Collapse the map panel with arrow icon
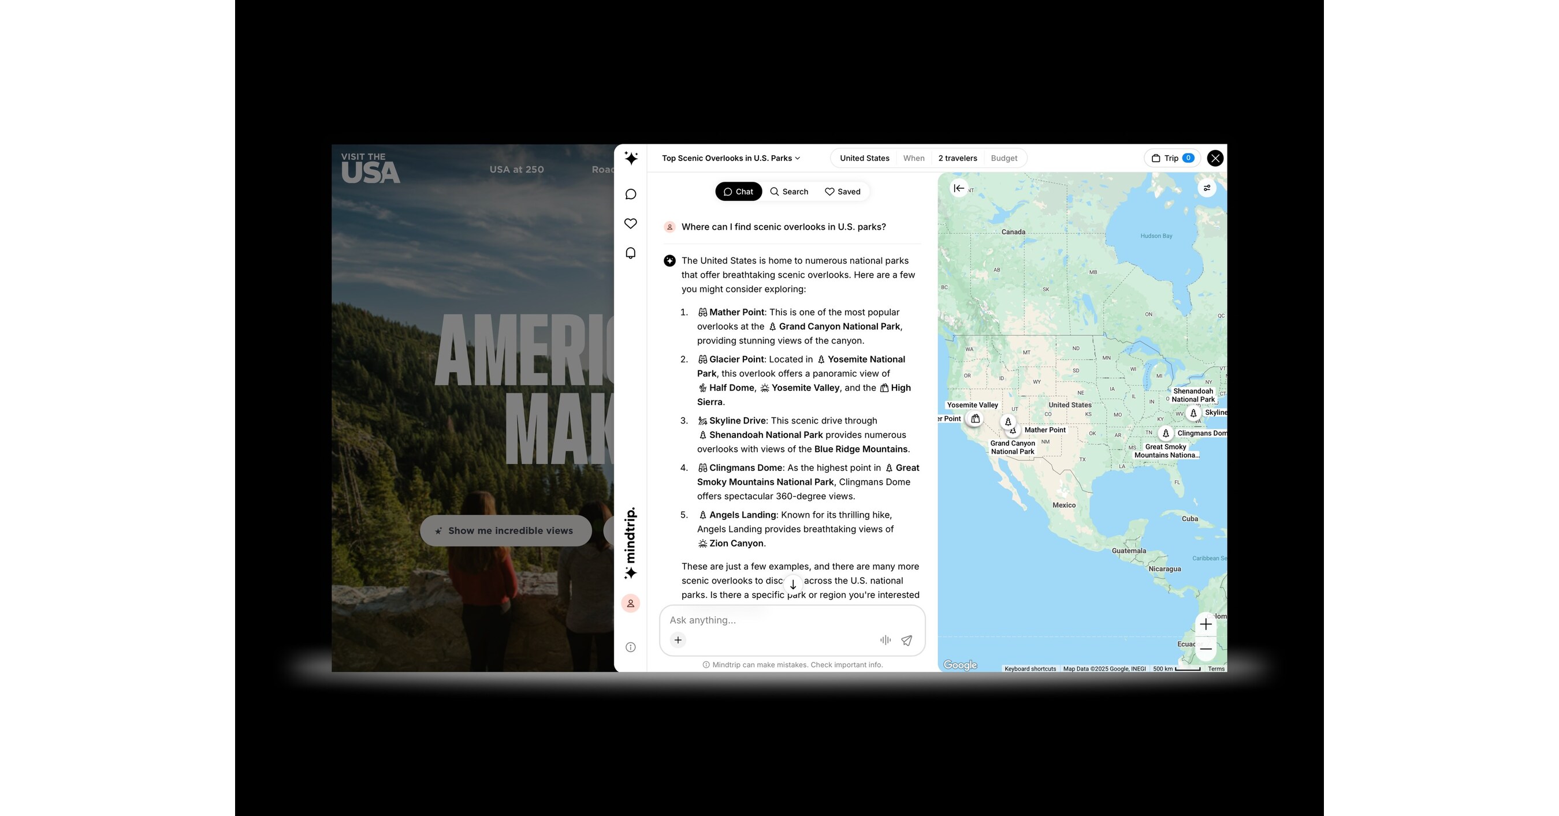 coord(959,189)
